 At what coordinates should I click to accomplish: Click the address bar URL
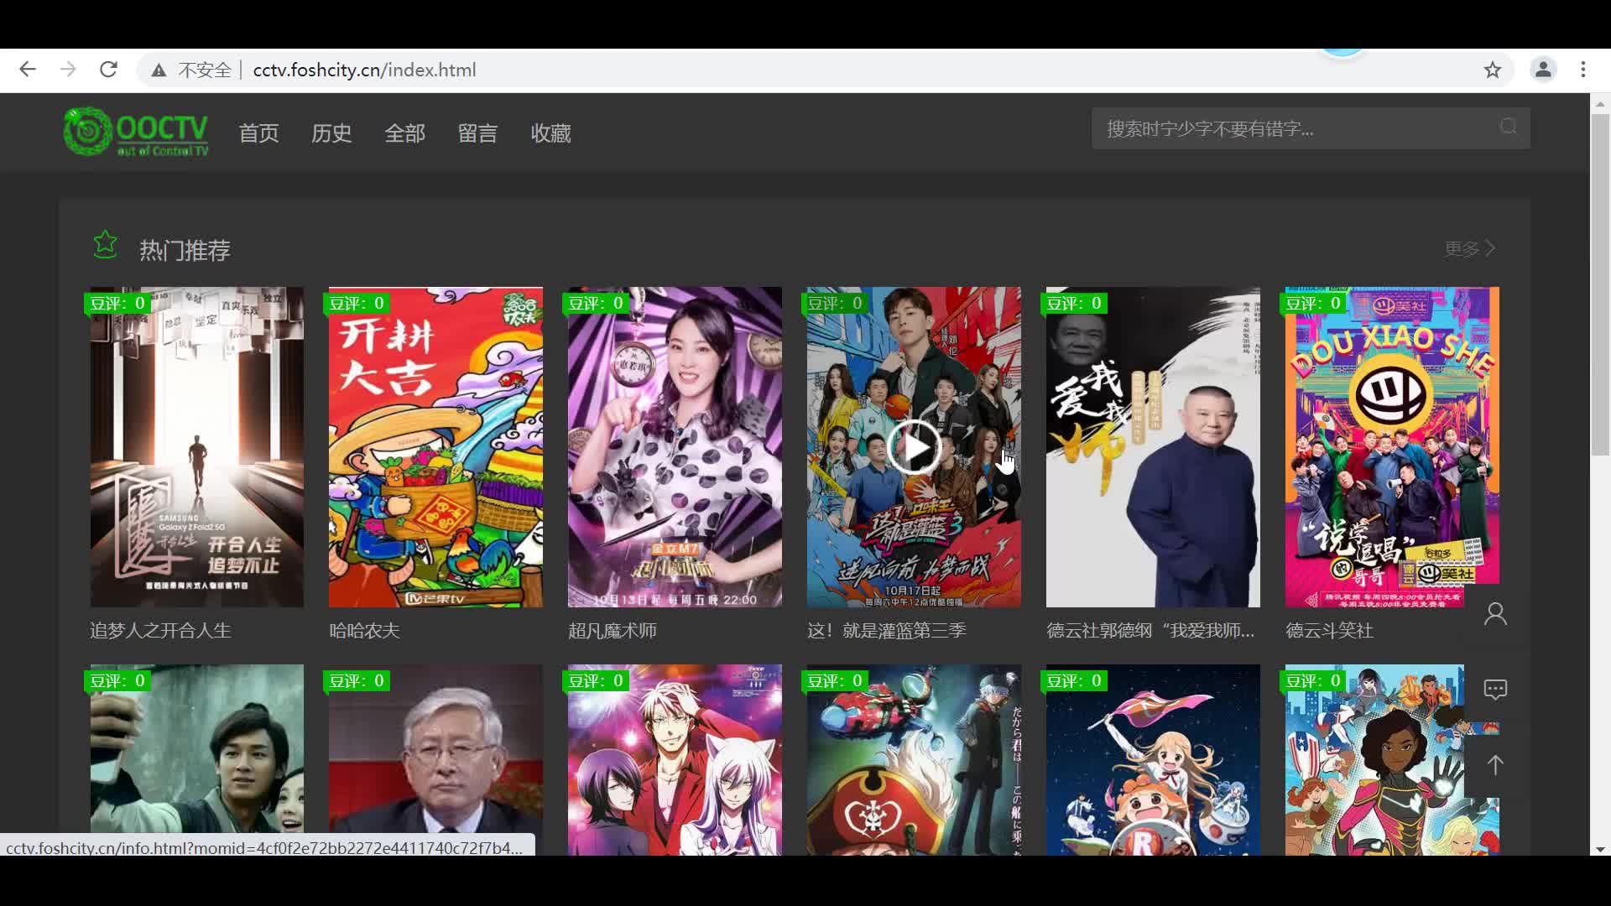364,70
